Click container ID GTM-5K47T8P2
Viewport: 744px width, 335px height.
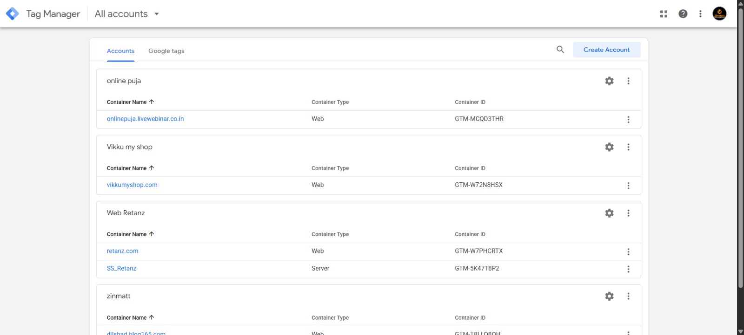(477, 268)
